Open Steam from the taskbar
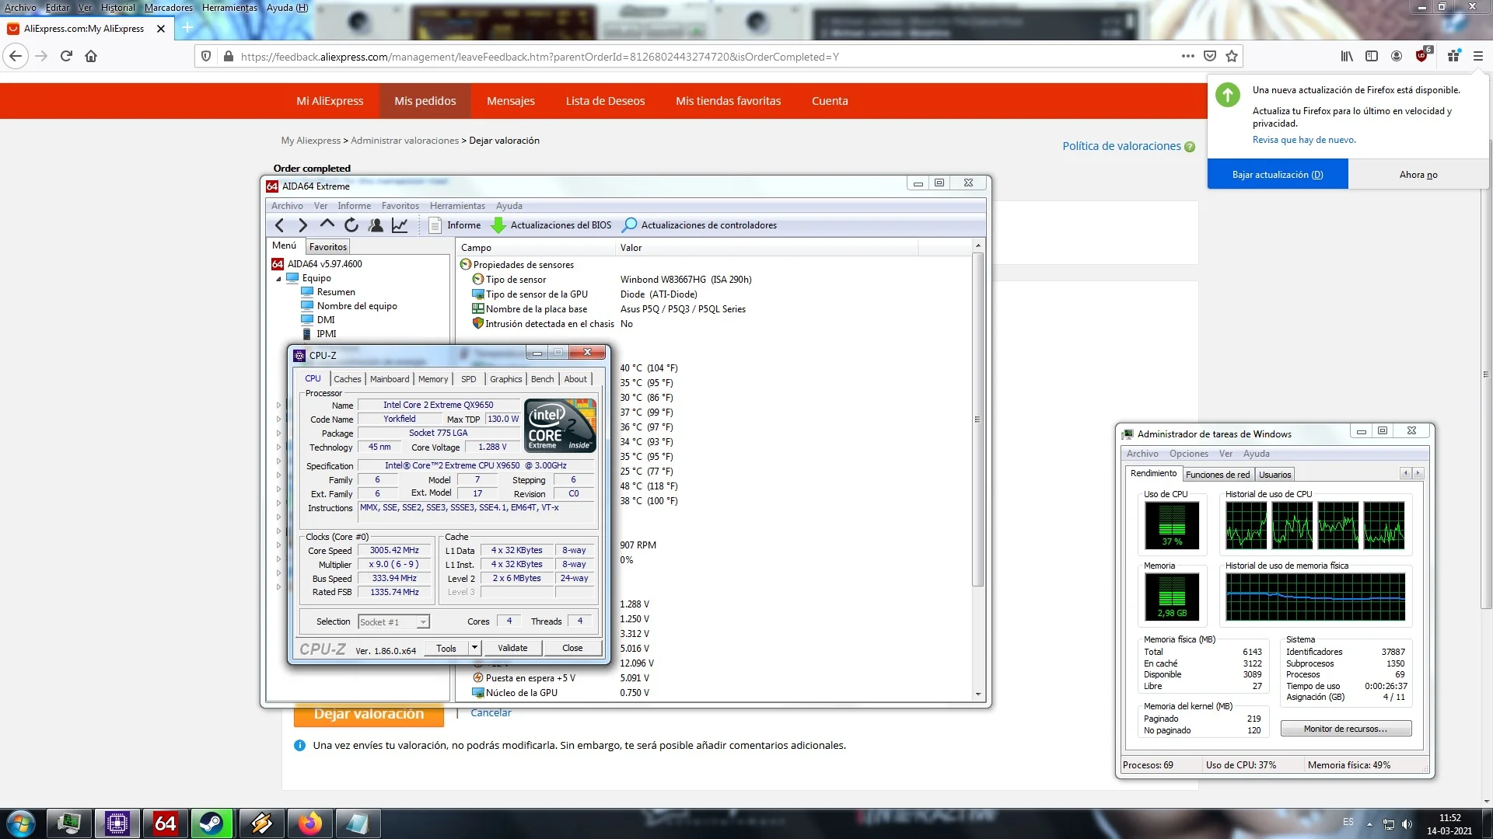The image size is (1493, 839). coord(212,823)
